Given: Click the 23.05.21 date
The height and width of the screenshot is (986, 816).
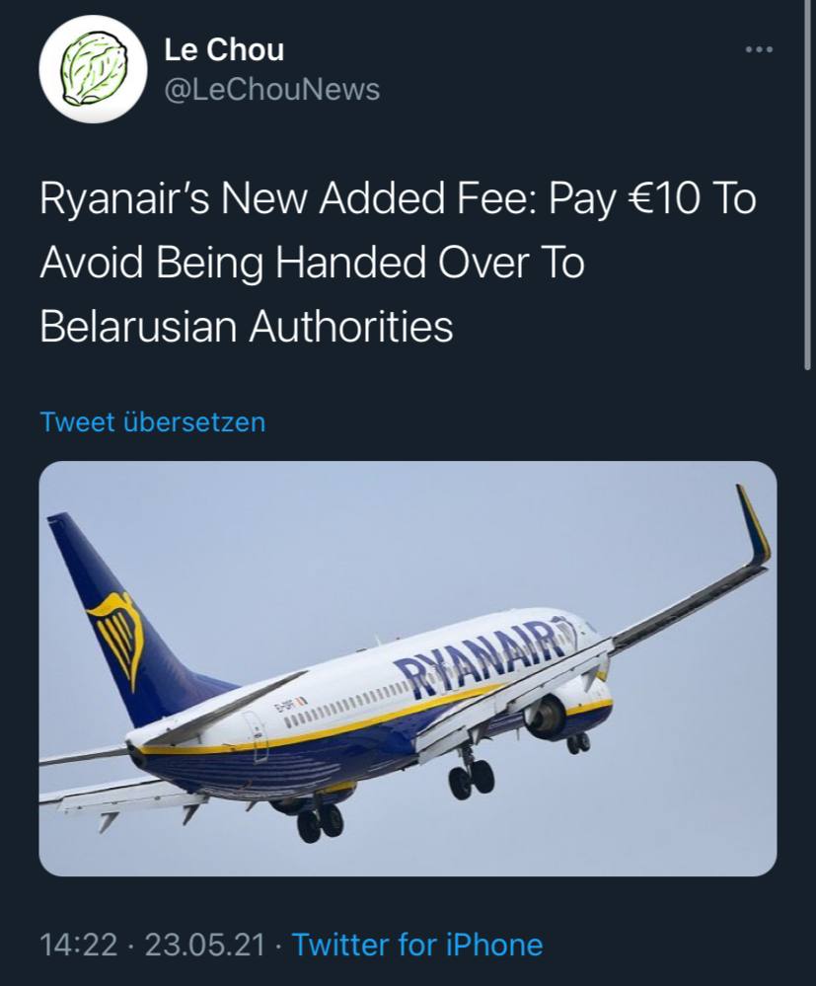Looking at the screenshot, I should [205, 945].
